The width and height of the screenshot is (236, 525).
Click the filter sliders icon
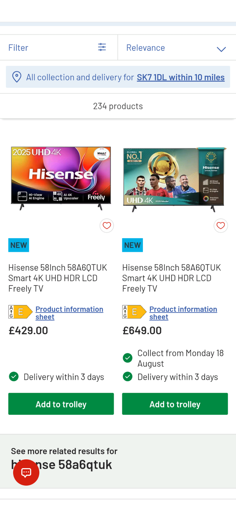click(102, 47)
